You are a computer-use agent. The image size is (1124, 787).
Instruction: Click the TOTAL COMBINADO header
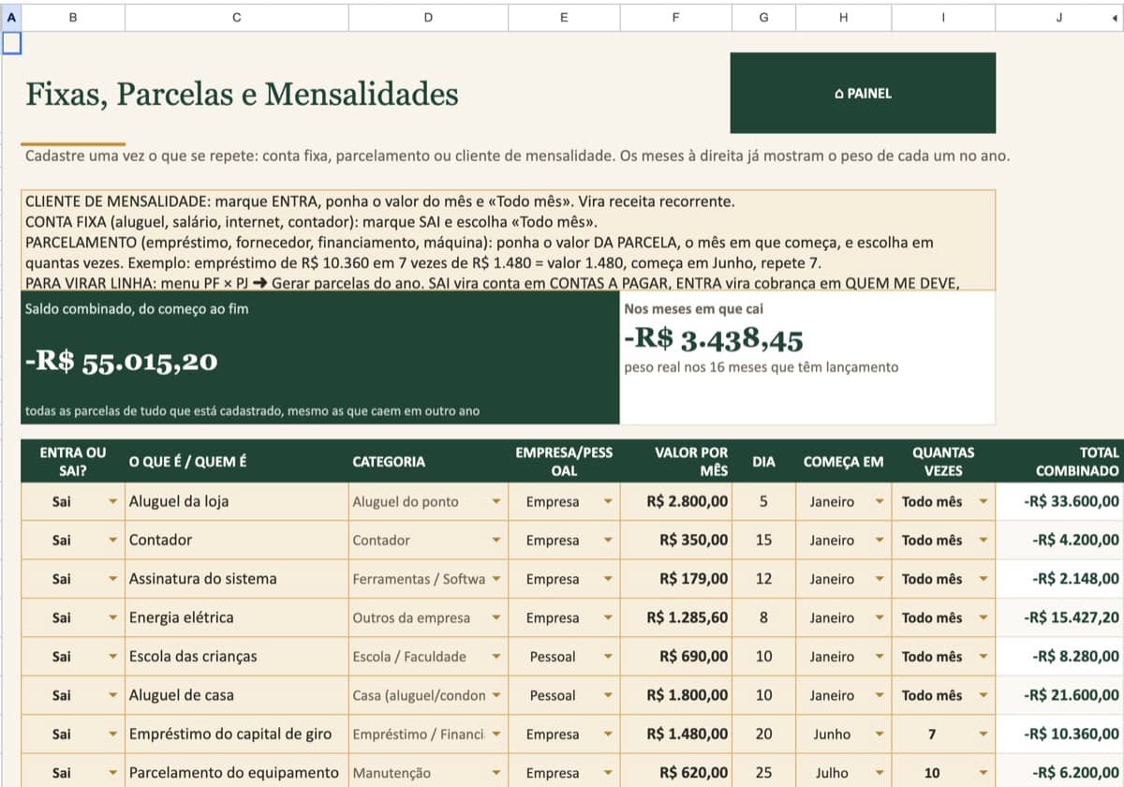point(1058,462)
